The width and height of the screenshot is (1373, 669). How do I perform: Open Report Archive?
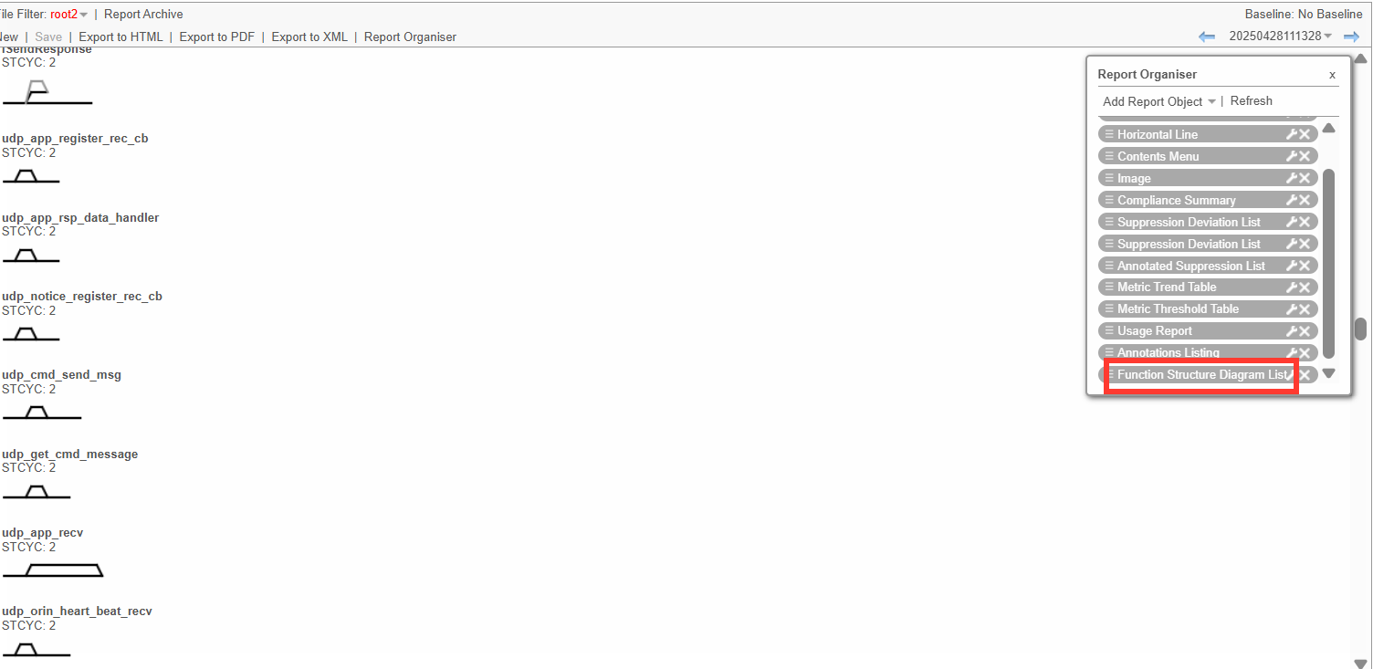coord(143,15)
